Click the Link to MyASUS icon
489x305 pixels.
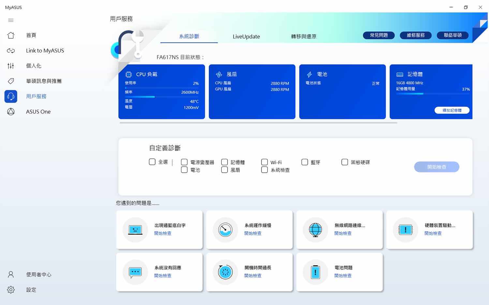point(11,51)
